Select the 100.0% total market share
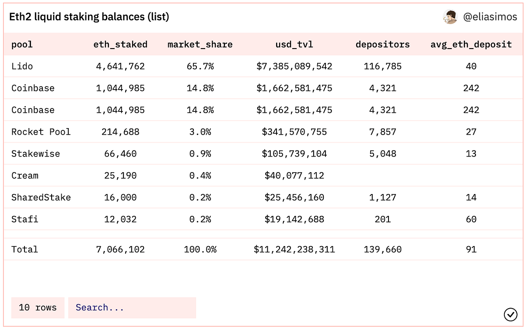Image resolution: width=525 pixels, height=327 pixels. 200,250
